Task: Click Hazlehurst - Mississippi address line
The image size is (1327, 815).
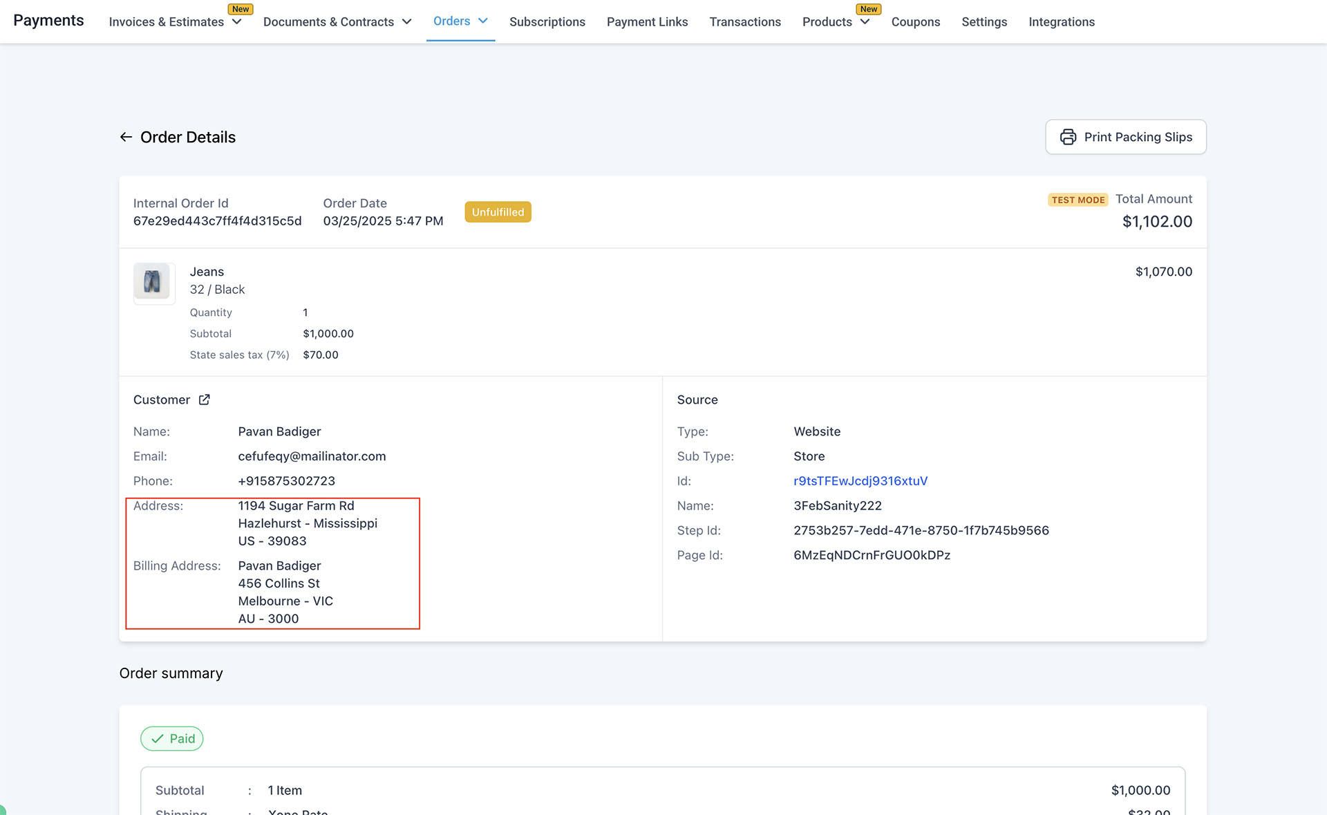Action: 308,523
